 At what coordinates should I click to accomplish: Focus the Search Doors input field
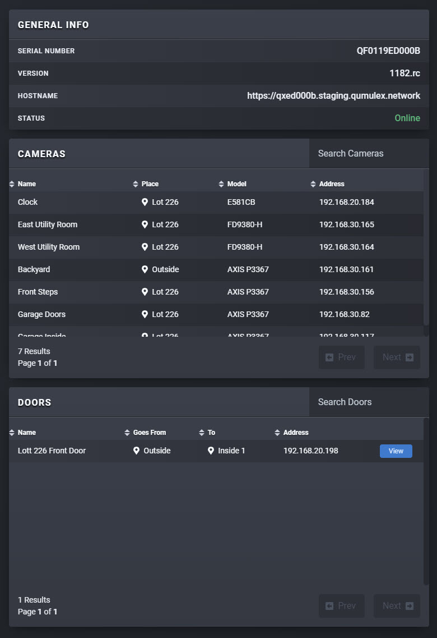tap(368, 402)
